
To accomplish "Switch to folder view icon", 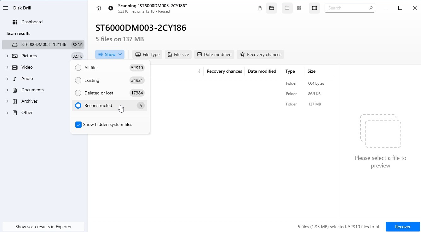I will pos(271,8).
